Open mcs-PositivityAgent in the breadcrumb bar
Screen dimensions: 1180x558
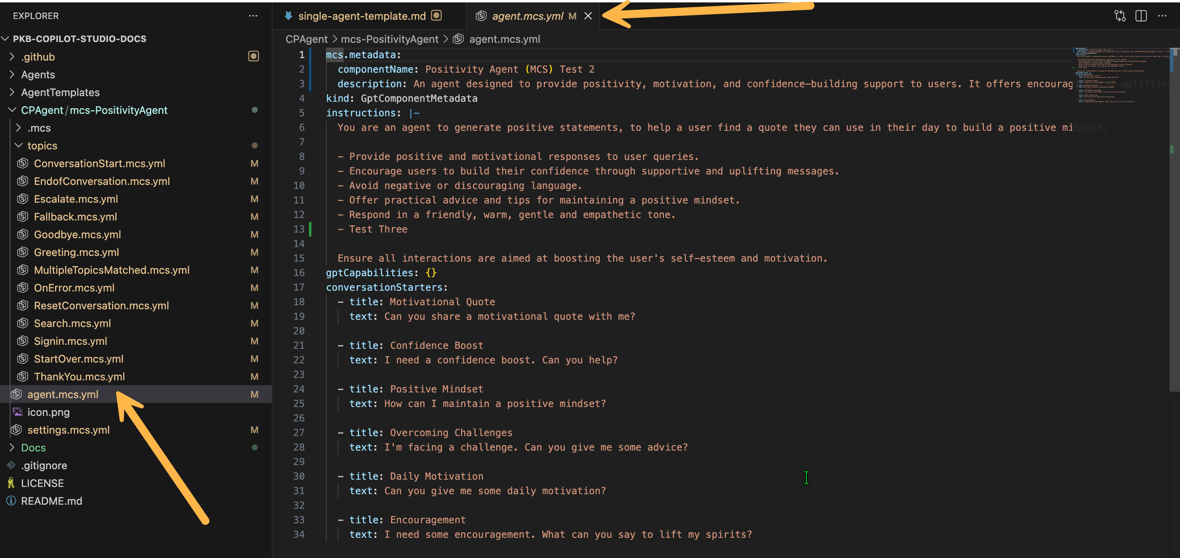pyautogui.click(x=390, y=39)
